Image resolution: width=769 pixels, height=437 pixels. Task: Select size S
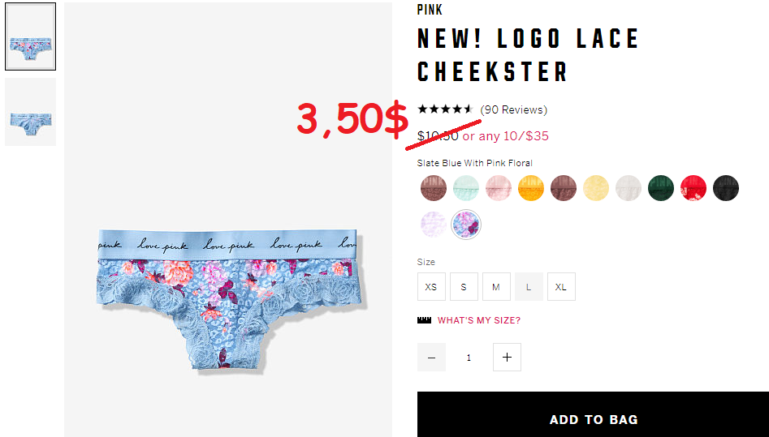(464, 286)
